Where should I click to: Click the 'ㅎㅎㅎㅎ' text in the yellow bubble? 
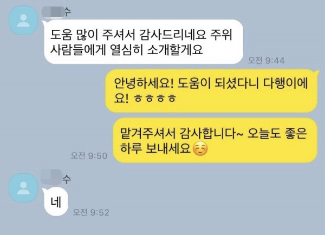tap(155, 99)
